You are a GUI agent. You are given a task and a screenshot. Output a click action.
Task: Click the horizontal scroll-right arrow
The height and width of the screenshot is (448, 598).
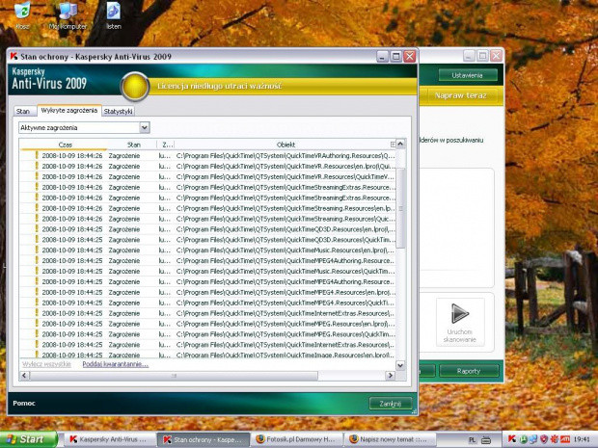tap(390, 376)
